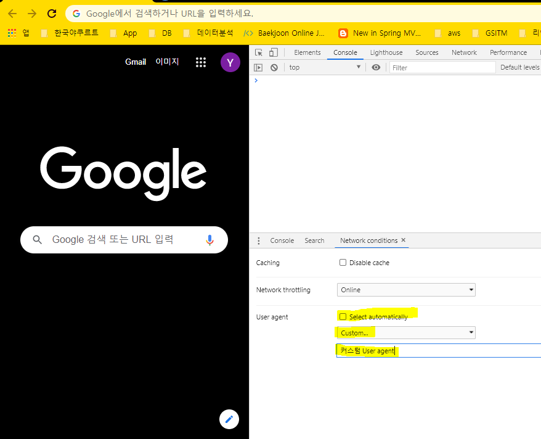This screenshot has width=541, height=439.
Task: Go forward with the browser forward arrow
Action: tap(32, 14)
